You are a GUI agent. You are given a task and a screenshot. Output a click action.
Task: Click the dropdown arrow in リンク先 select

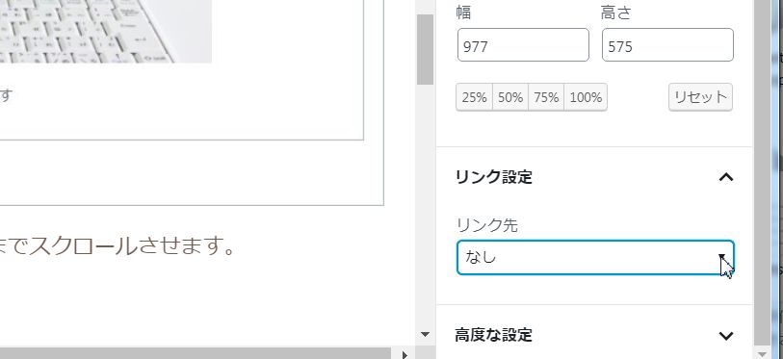(722, 257)
